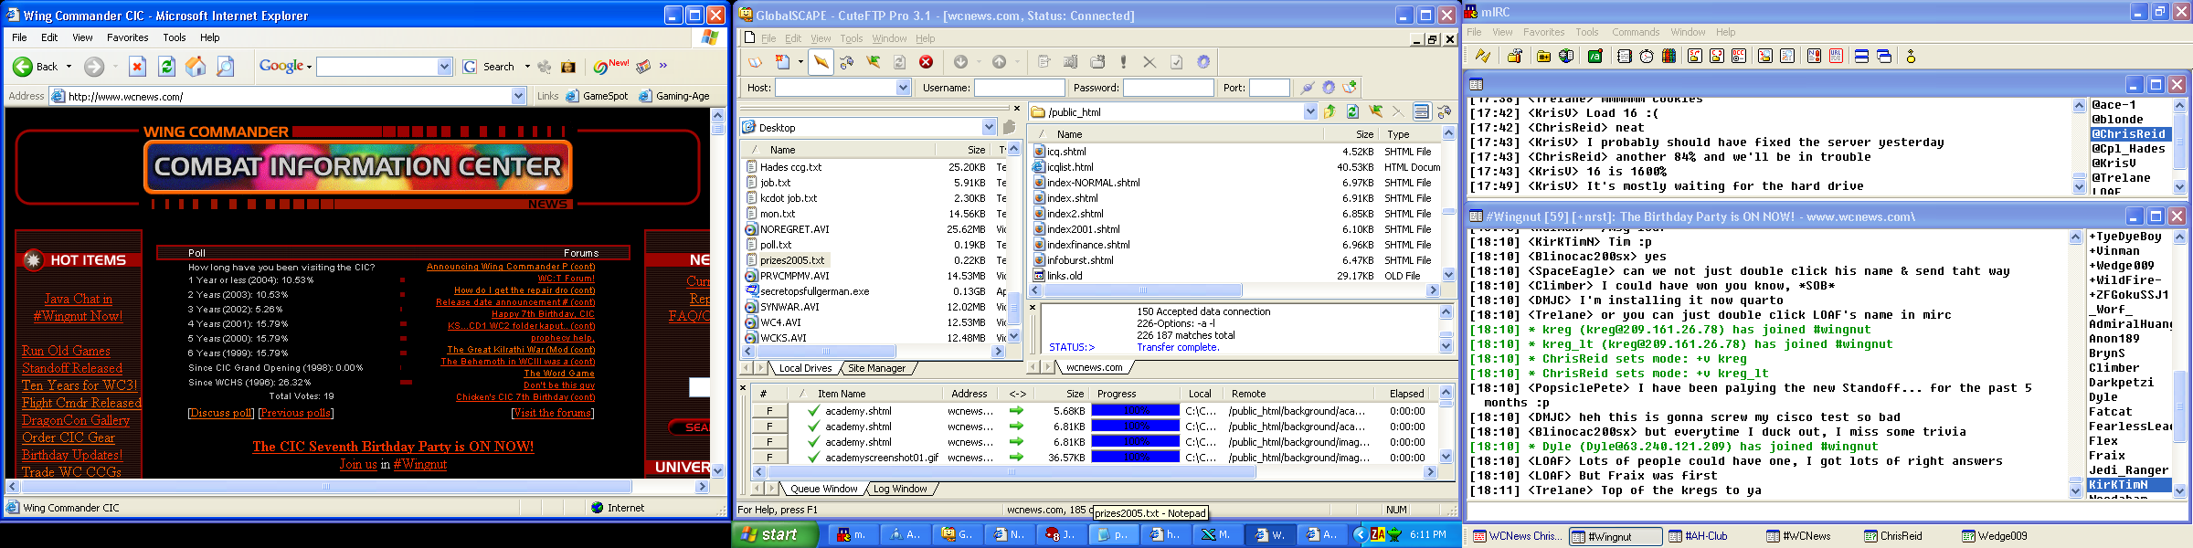Open the Host dropdown in CuteFTP
This screenshot has width=2193, height=548.
click(903, 88)
